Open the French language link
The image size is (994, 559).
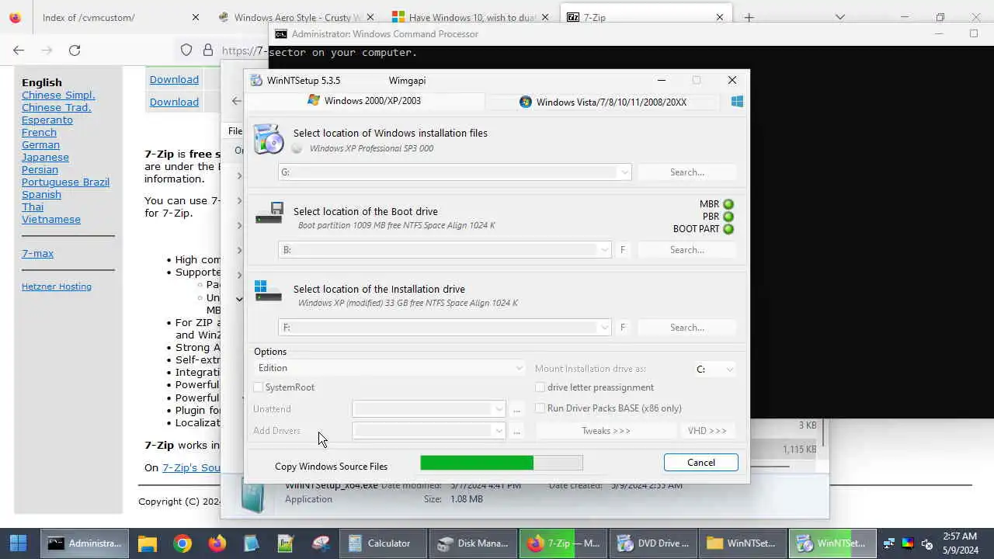[x=39, y=132]
